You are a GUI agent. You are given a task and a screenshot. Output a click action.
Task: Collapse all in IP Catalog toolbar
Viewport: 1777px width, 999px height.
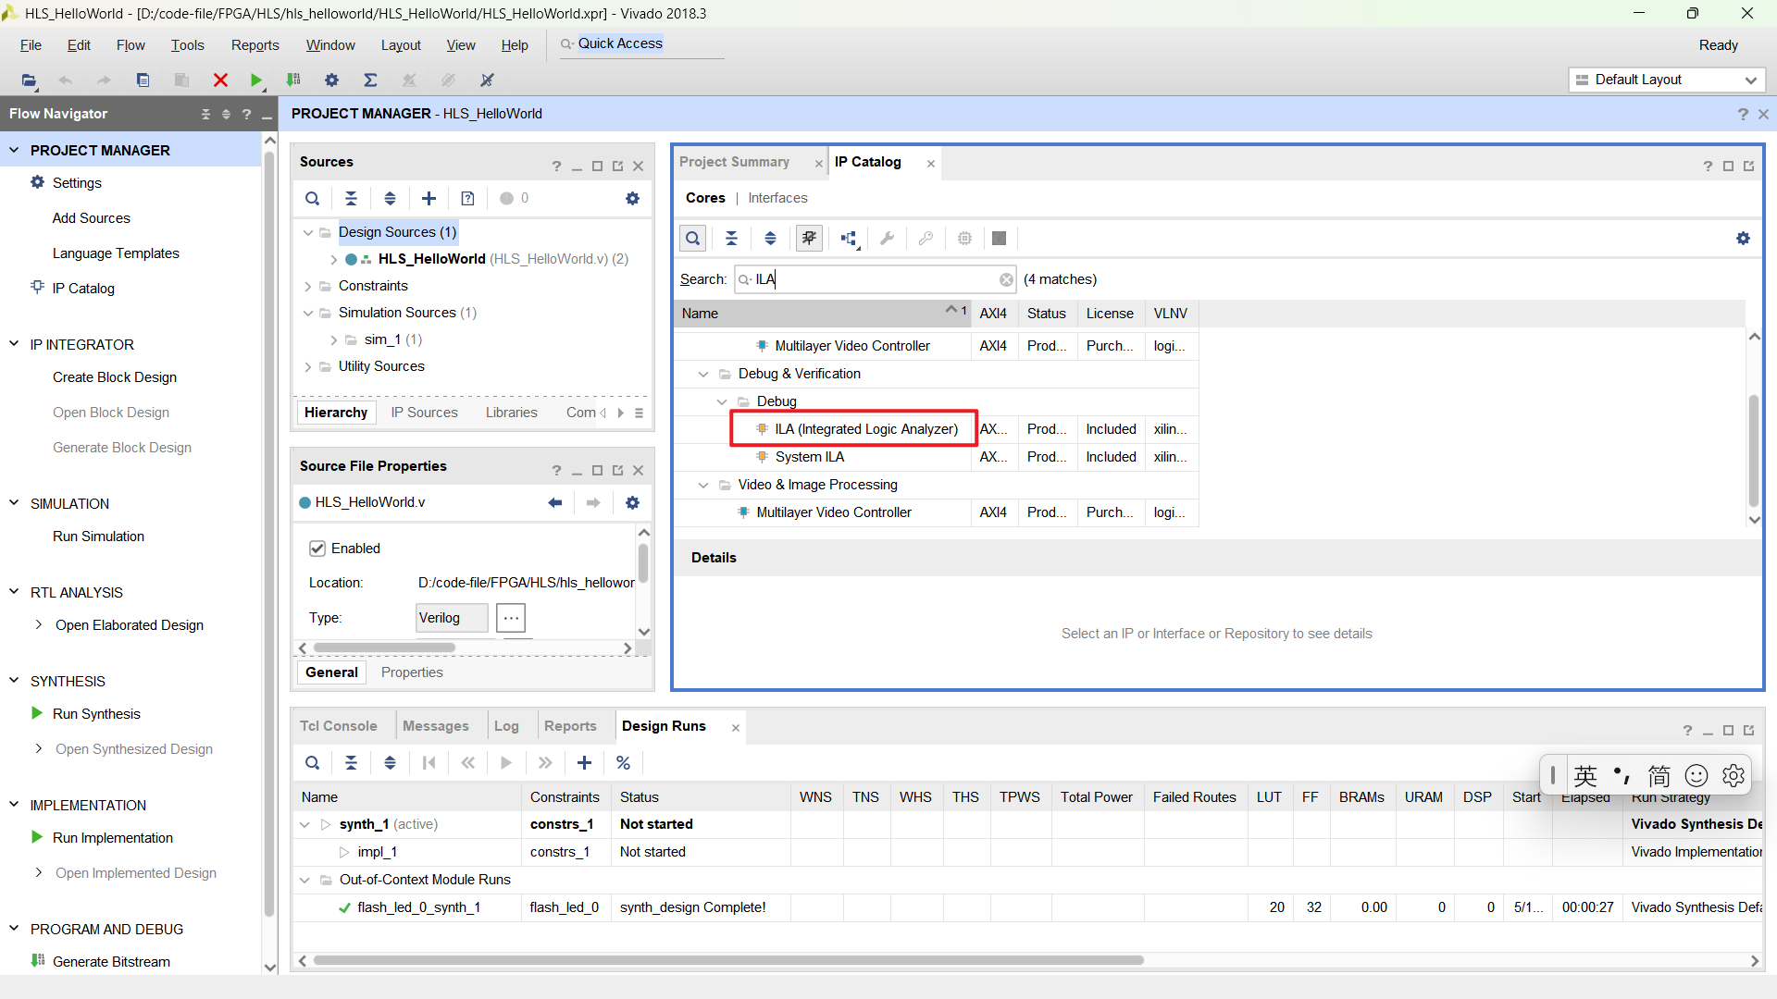[731, 239]
